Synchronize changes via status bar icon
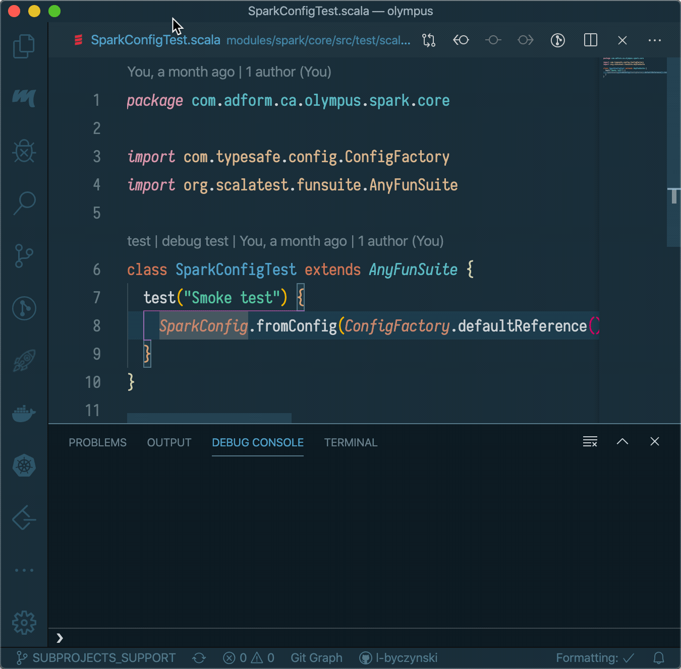The height and width of the screenshot is (669, 681). click(x=199, y=658)
